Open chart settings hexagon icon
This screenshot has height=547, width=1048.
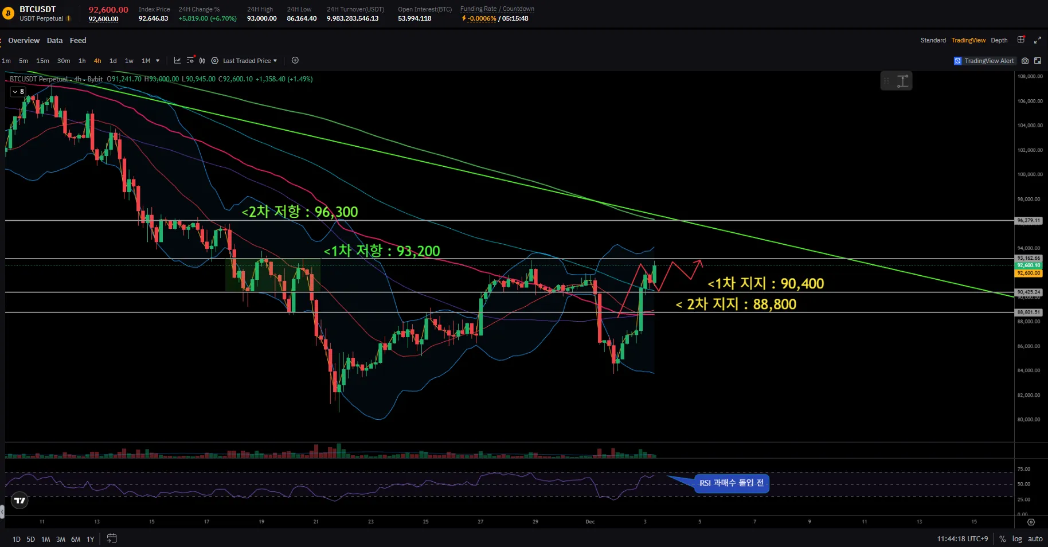[215, 61]
